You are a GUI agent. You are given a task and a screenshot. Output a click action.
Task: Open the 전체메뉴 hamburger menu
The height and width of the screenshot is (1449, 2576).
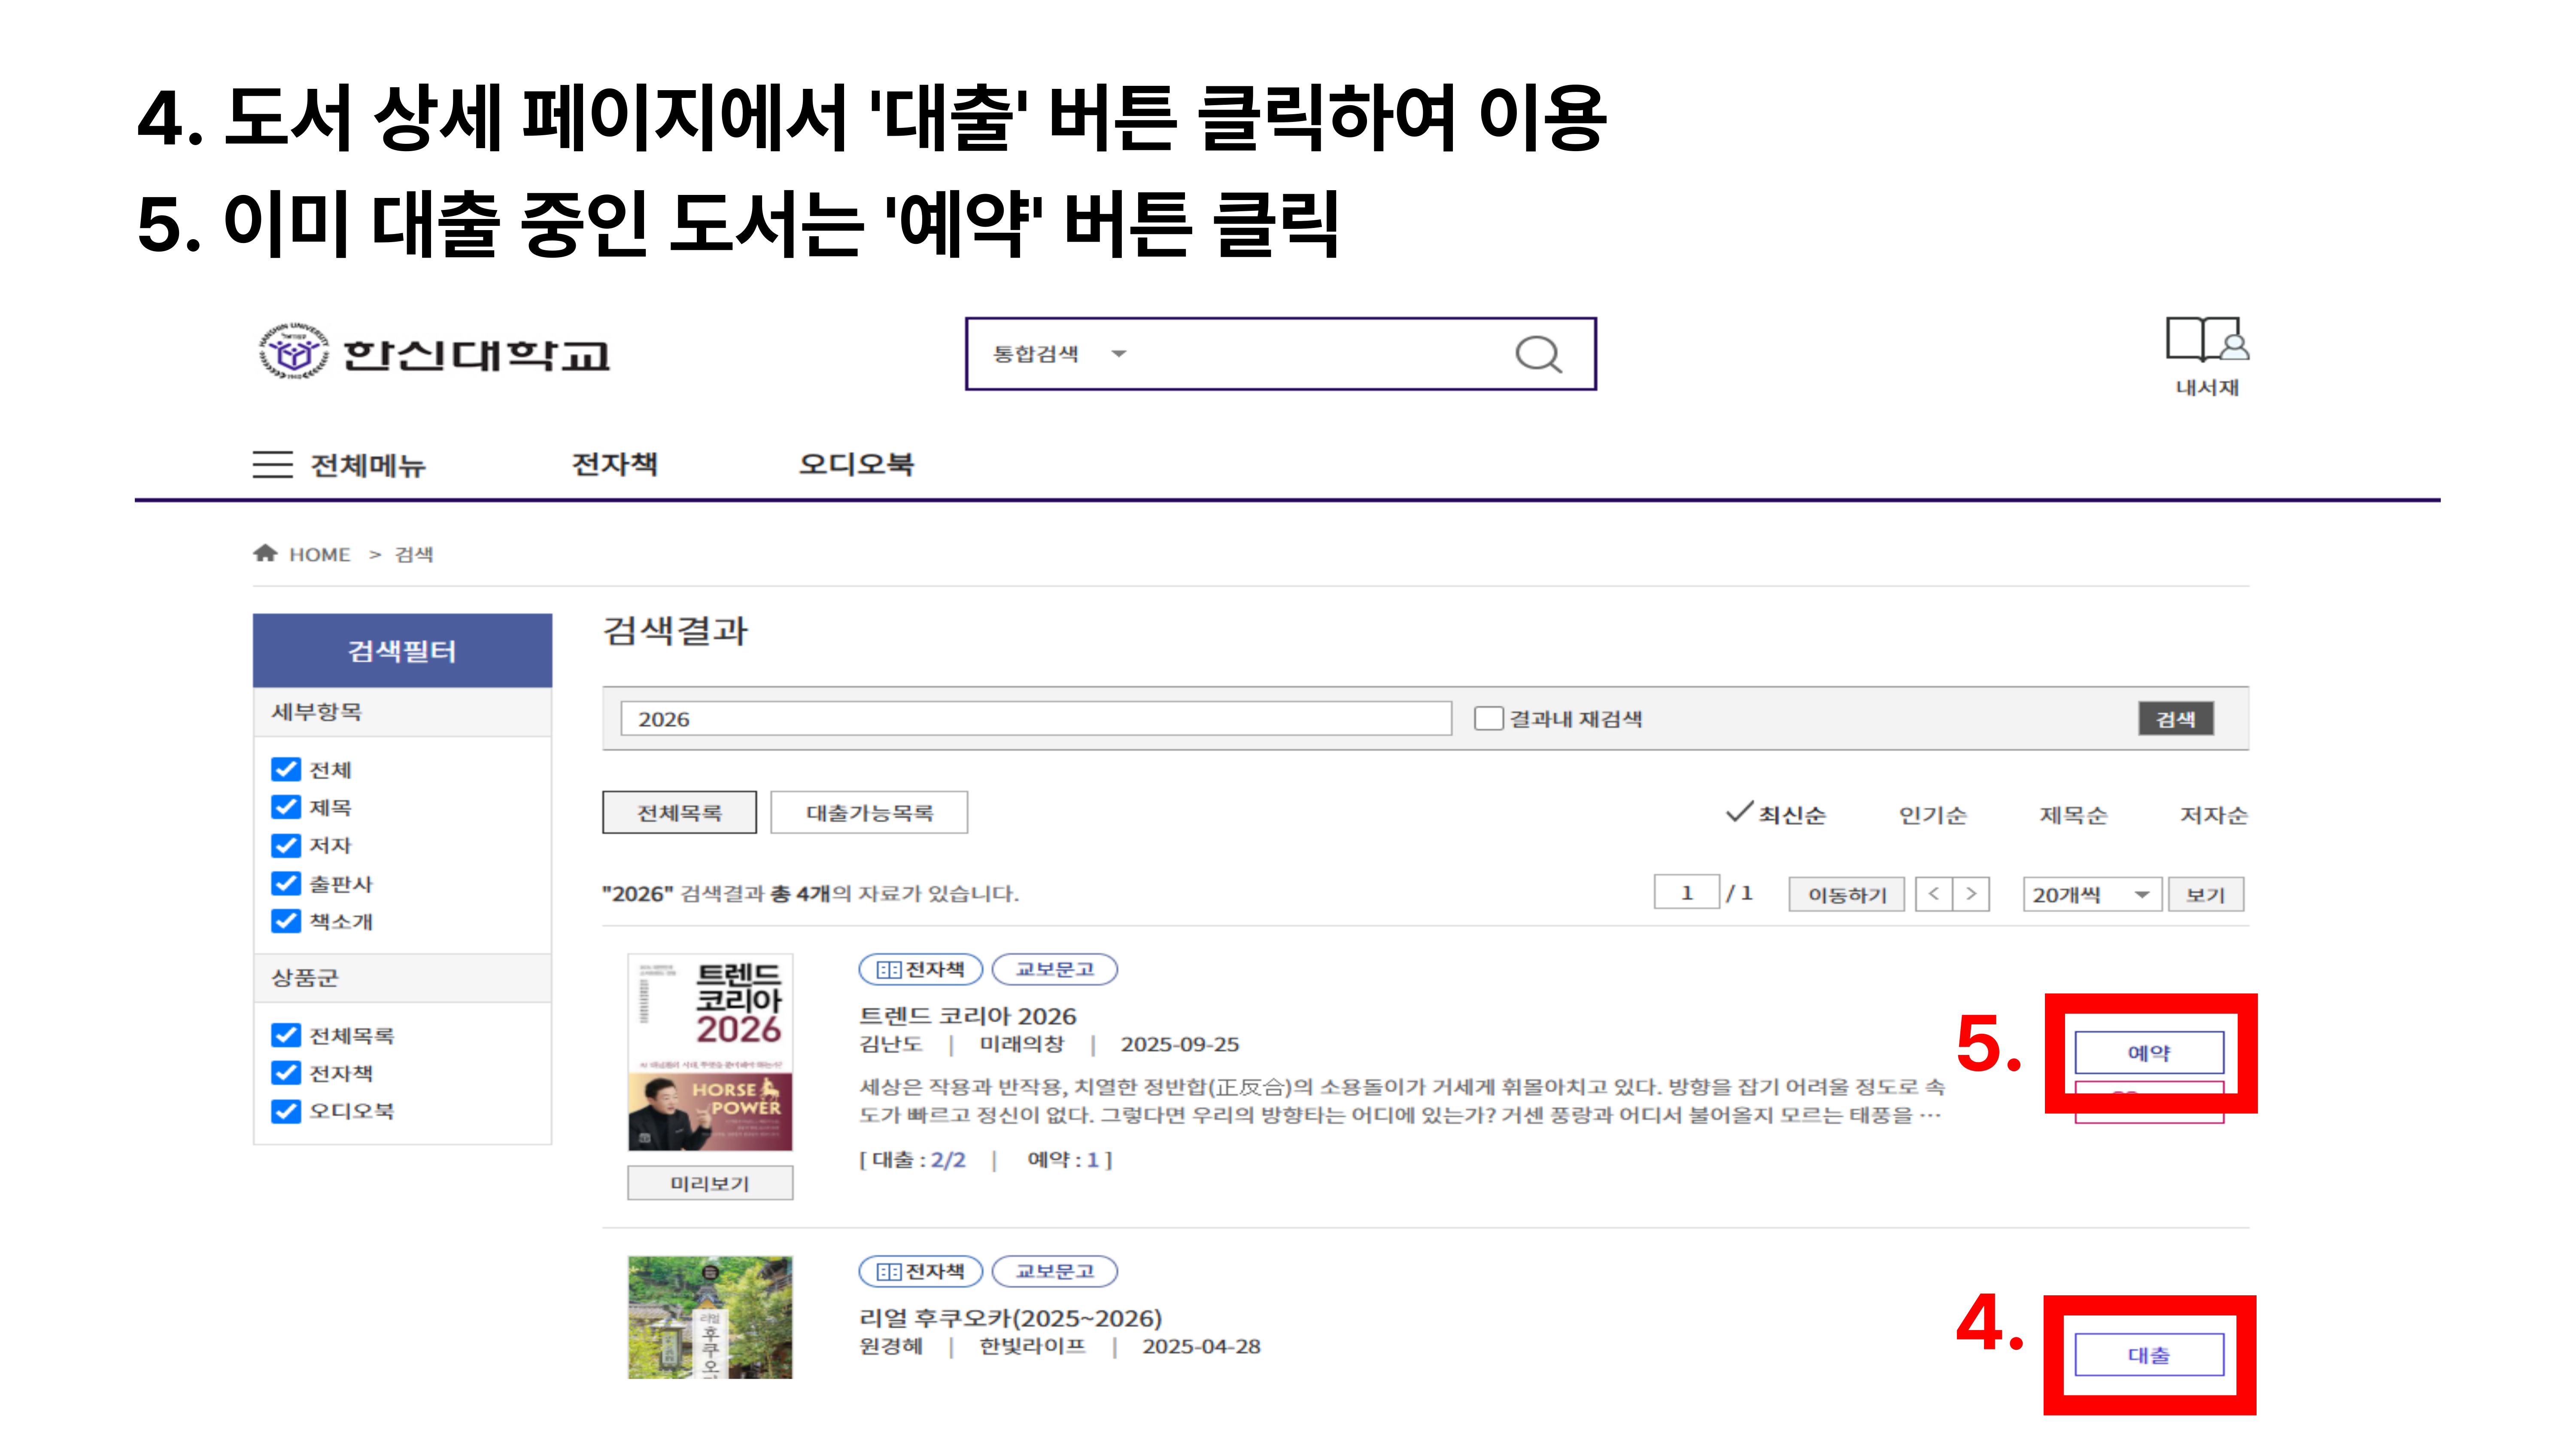(272, 465)
